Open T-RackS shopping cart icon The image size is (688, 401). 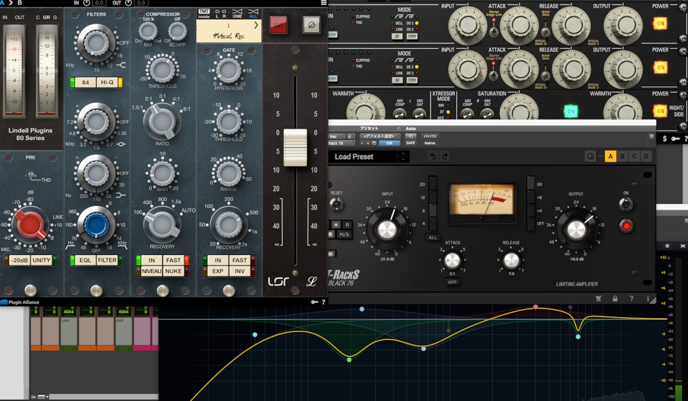coord(599,299)
